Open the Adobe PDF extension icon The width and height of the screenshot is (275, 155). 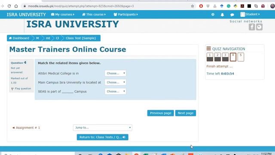242,6
